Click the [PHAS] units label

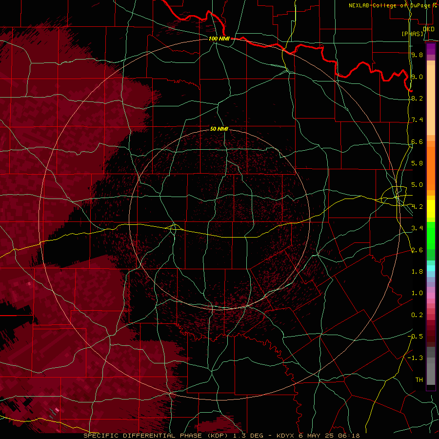pos(412,34)
